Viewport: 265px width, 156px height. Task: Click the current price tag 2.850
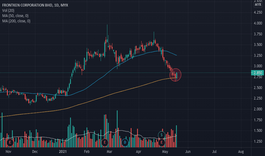tap(258, 73)
